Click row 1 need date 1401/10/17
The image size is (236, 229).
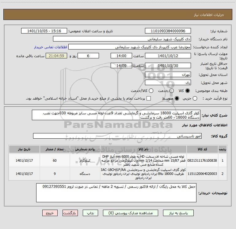click(x=24, y=160)
